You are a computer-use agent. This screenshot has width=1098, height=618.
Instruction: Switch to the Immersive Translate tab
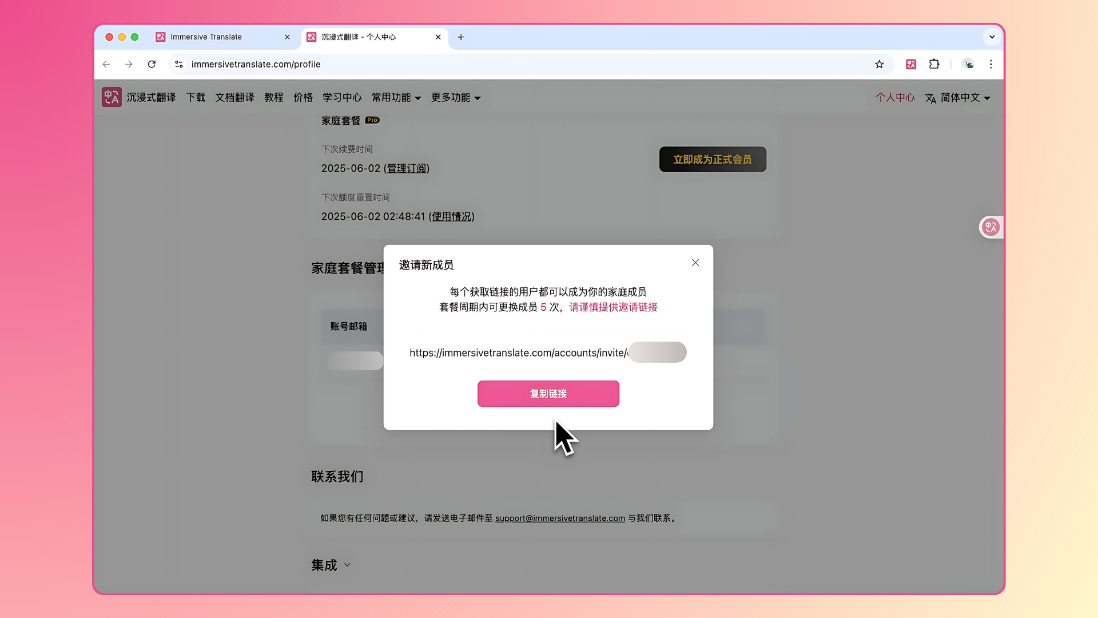tap(224, 37)
